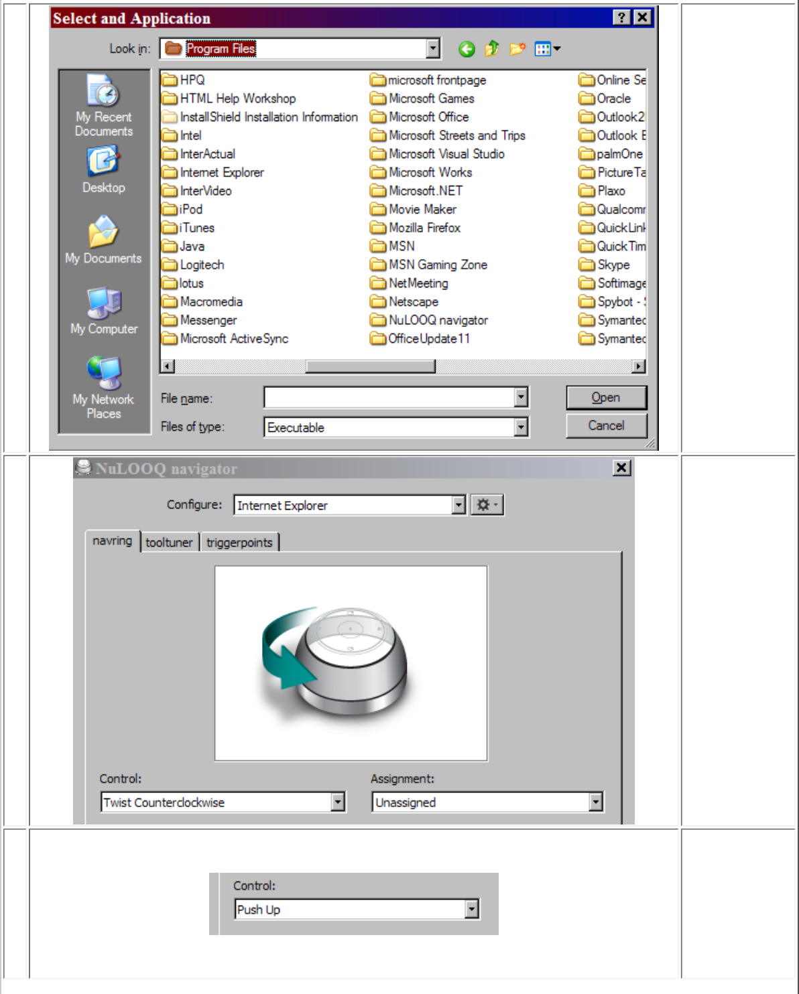Select the Microsoft Visual Studio folder

pyautogui.click(x=438, y=153)
